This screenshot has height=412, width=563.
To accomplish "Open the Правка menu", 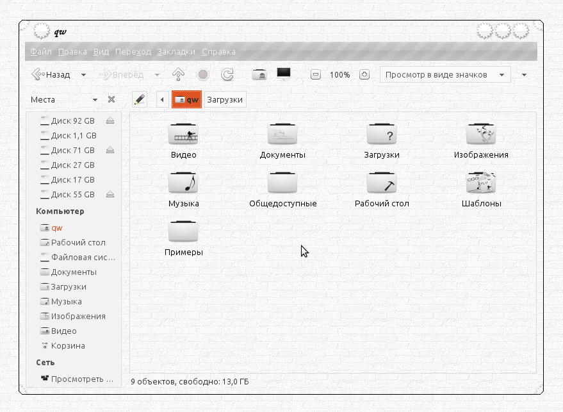I will coord(72,52).
